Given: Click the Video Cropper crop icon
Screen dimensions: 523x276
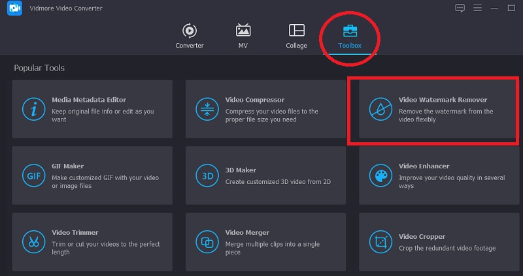Looking at the screenshot, I should [x=380, y=242].
